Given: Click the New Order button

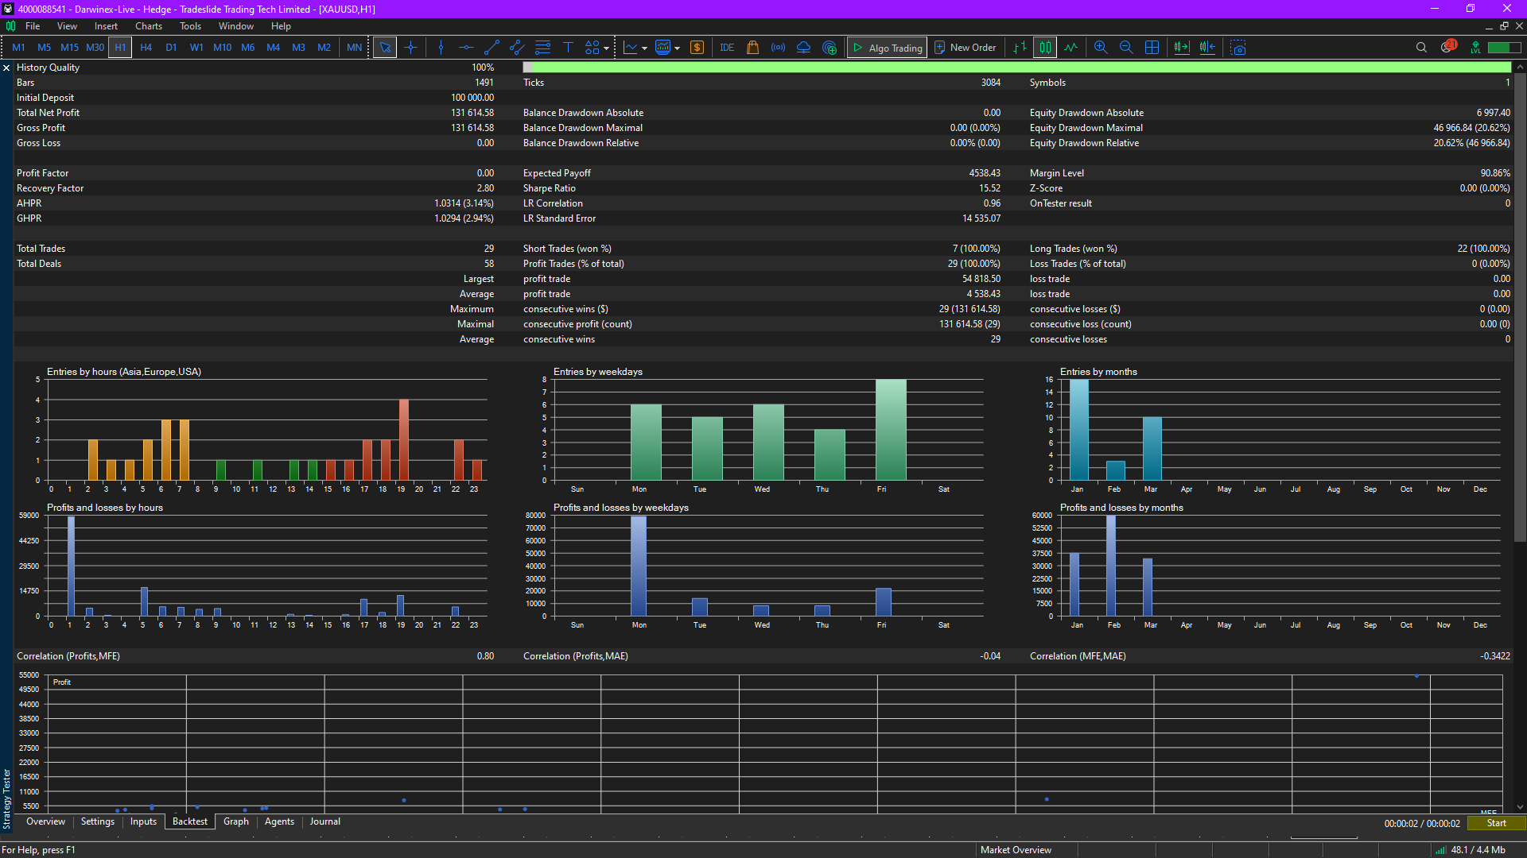Looking at the screenshot, I should point(965,48).
